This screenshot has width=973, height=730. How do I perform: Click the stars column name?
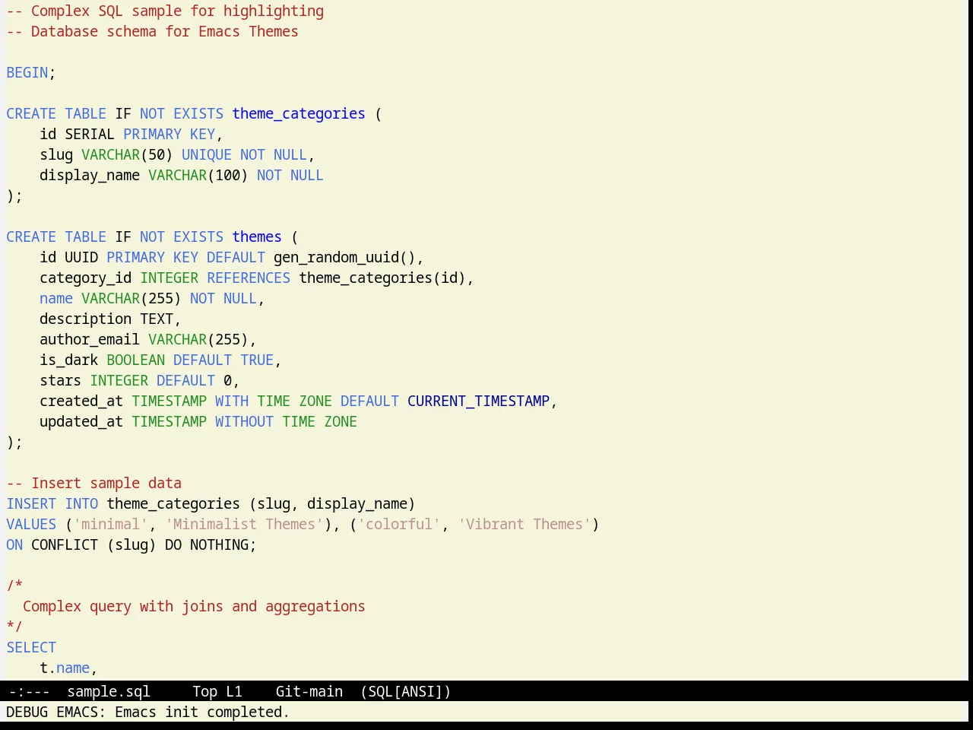pos(61,380)
